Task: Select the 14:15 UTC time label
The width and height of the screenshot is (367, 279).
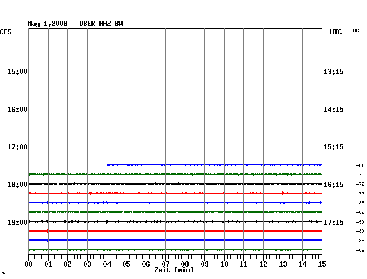Action: 334,110
